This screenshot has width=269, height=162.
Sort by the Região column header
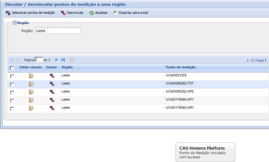[x=67, y=67]
